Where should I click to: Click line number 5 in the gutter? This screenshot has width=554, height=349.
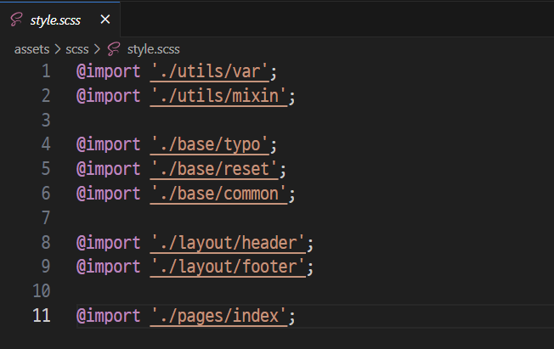(46, 169)
